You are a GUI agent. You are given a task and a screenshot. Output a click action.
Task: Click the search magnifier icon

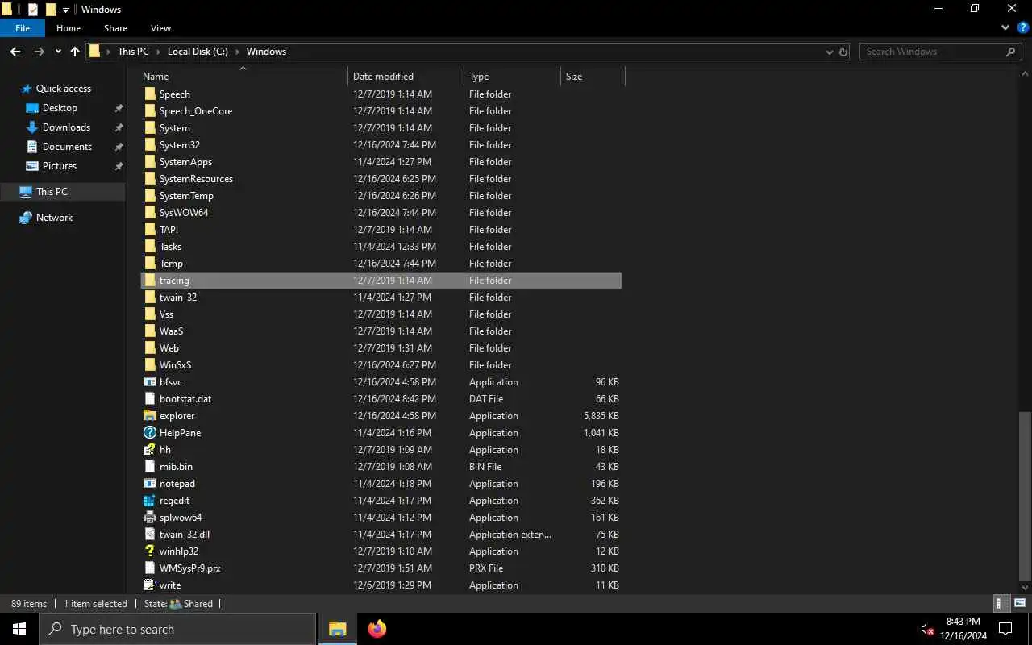(1010, 52)
